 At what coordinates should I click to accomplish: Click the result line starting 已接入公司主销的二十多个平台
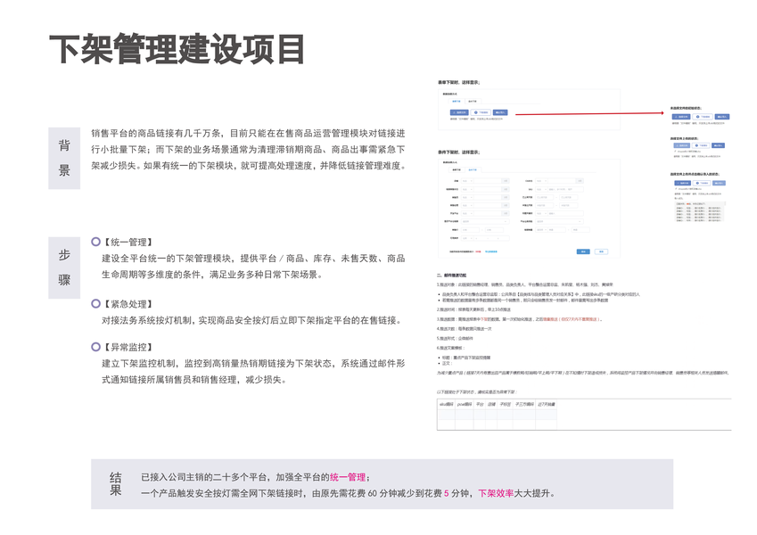click(x=255, y=477)
